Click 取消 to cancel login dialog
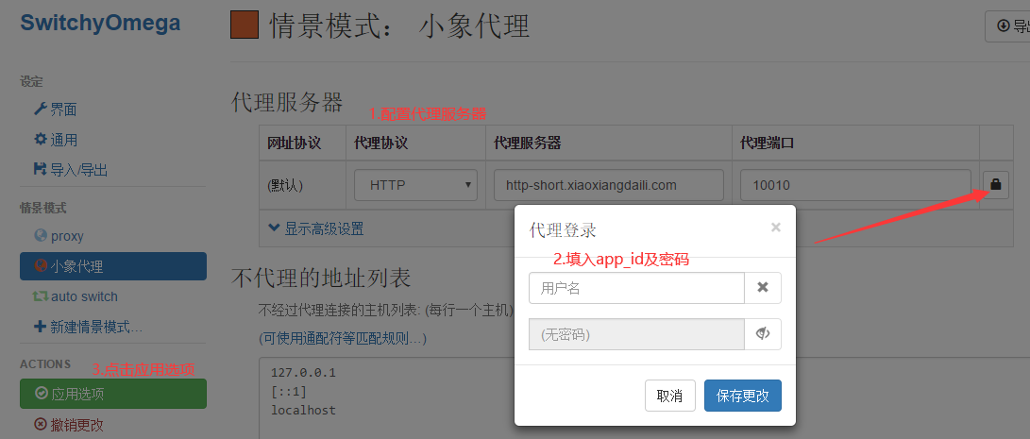The width and height of the screenshot is (1030, 439). [x=669, y=396]
